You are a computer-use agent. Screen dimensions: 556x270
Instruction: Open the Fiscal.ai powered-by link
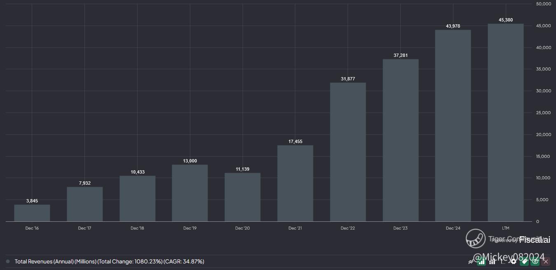point(521,240)
